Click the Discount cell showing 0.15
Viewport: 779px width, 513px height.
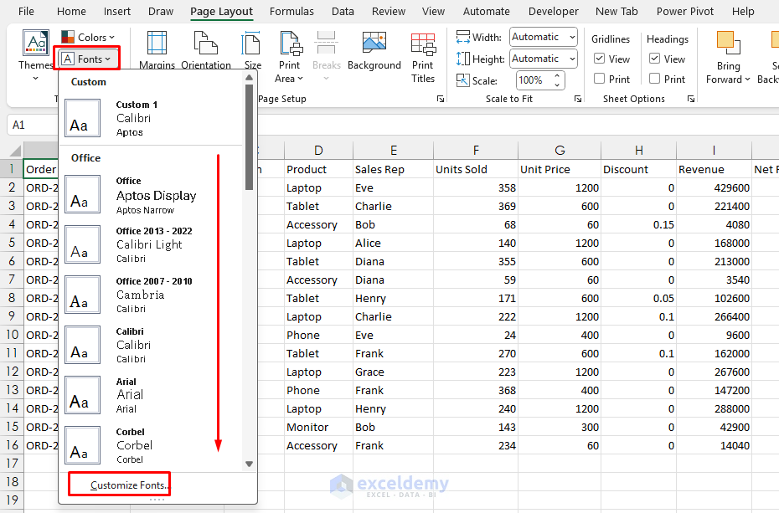click(x=638, y=224)
